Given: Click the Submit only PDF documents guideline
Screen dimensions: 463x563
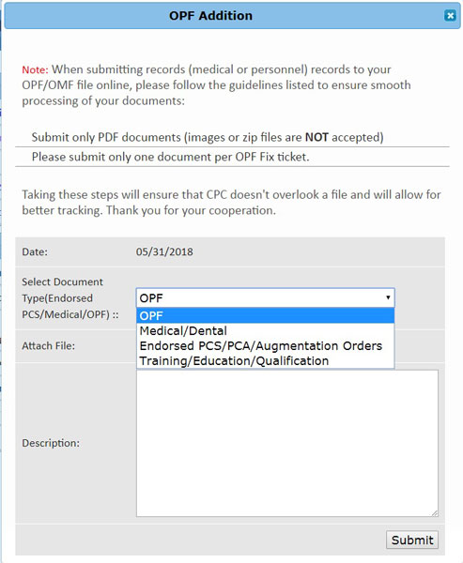Looking at the screenshot, I should 208,137.
